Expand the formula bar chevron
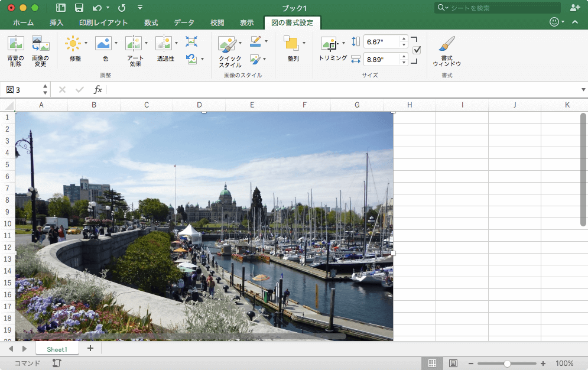 (583, 90)
